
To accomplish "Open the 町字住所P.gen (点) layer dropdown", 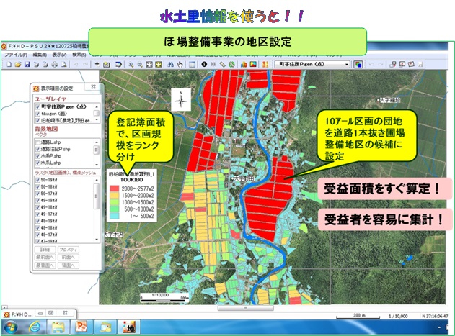I will (347, 64).
